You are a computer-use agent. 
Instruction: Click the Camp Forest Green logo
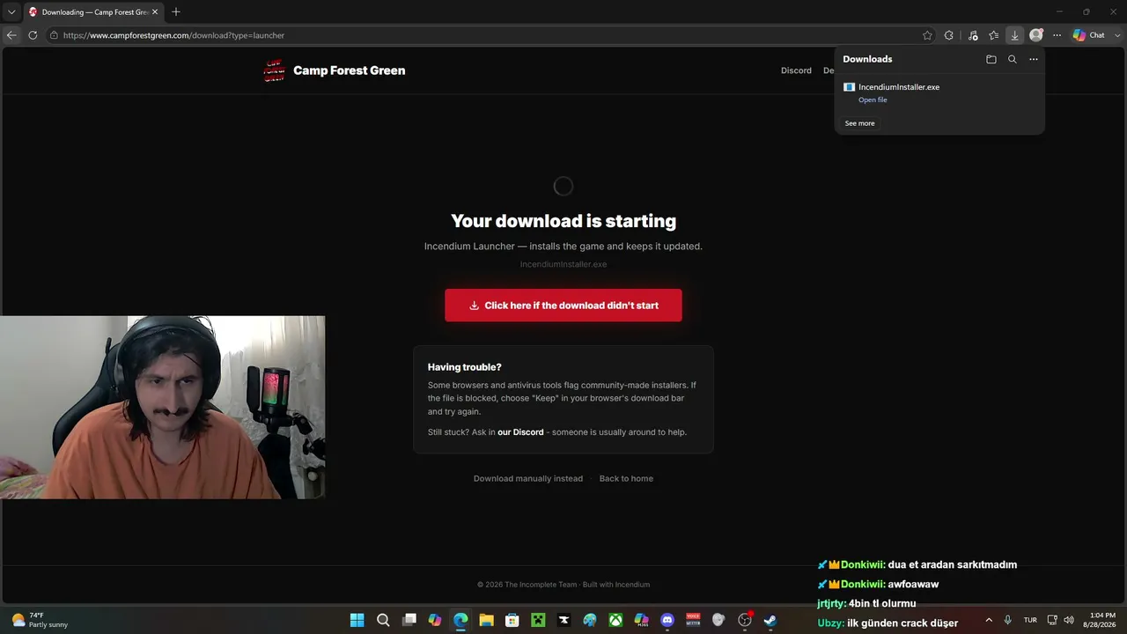point(275,70)
